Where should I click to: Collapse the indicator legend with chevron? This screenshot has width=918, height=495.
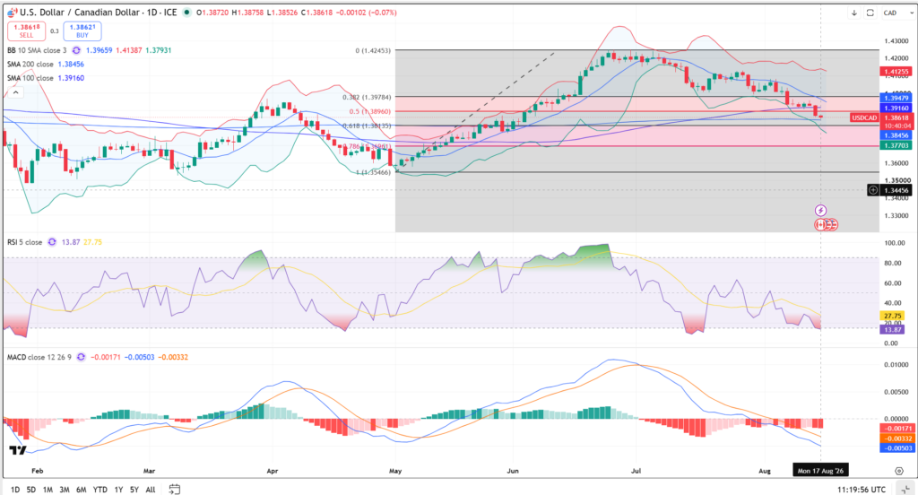(16, 92)
